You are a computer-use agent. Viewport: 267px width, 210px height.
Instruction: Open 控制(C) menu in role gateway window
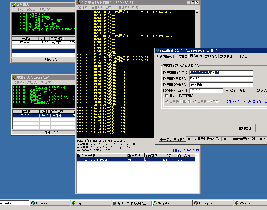click(18, 10)
